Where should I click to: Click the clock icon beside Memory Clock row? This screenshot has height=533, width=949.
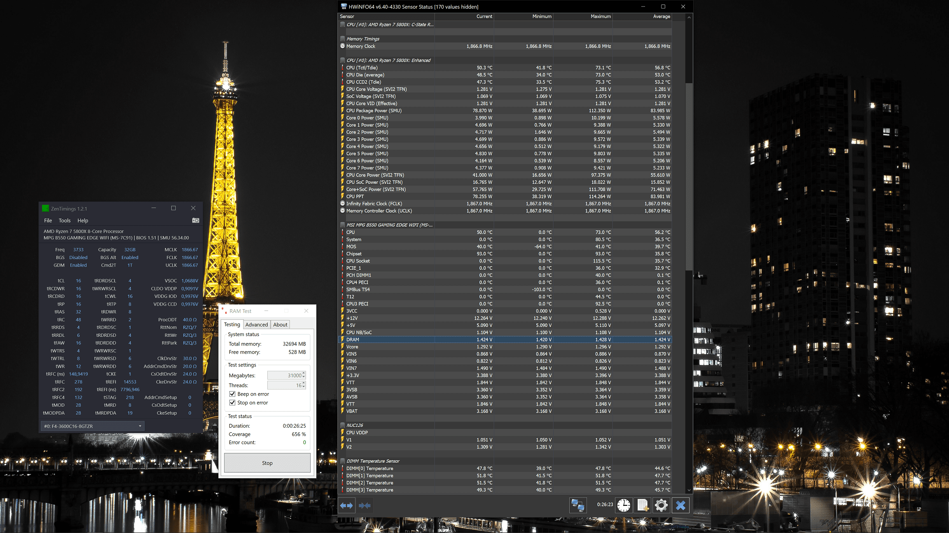(342, 46)
